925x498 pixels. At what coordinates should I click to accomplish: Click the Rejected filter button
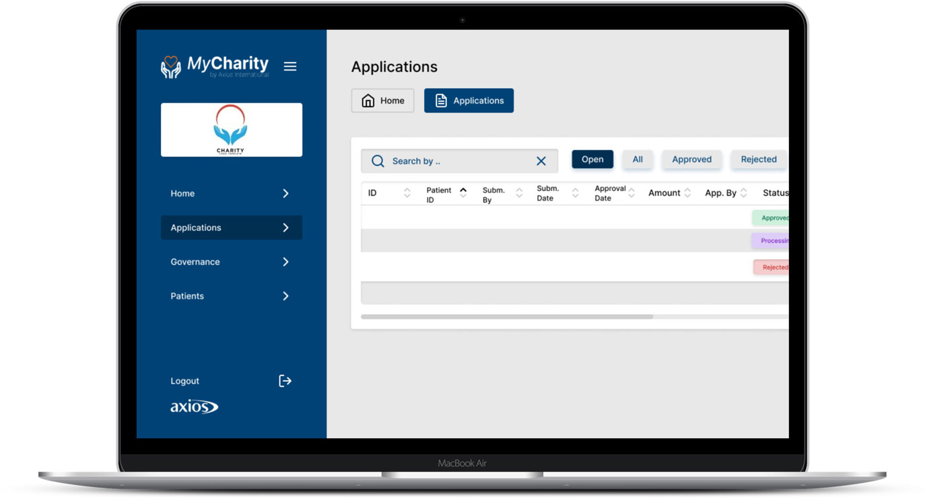(758, 159)
